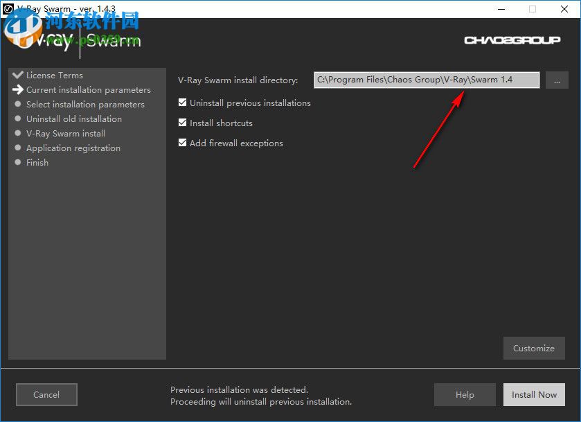Cancel the installation
This screenshot has height=422, width=581.
click(46, 394)
